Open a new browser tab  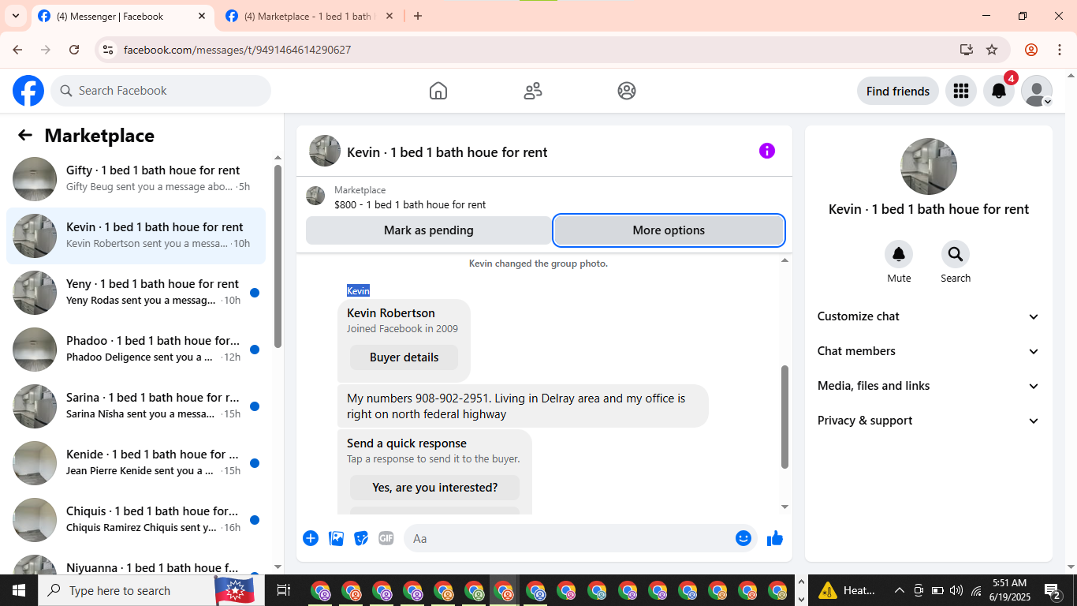[x=418, y=16]
